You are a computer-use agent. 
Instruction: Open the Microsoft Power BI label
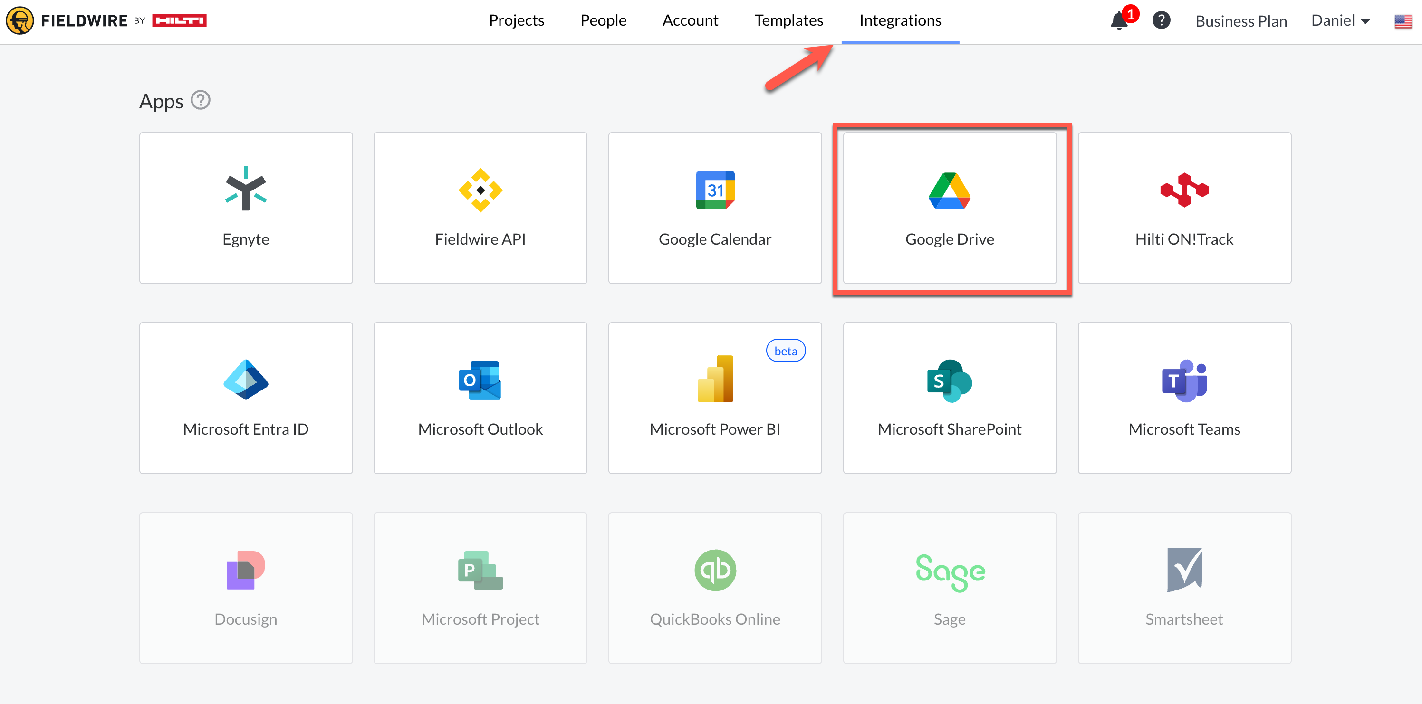715,428
